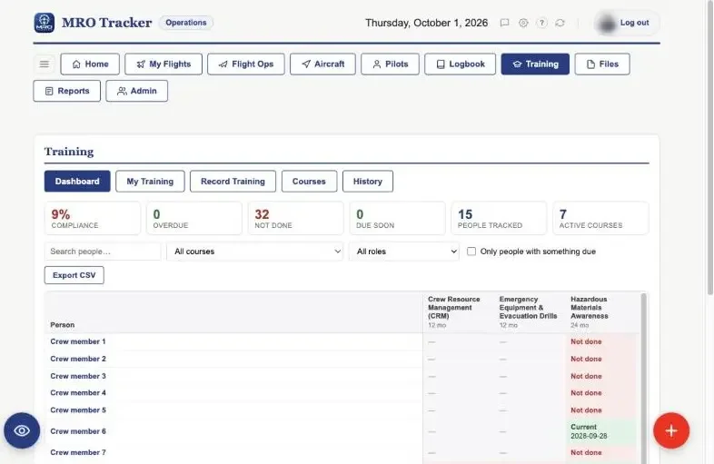Image resolution: width=714 pixels, height=464 pixels.
Task: Select the Training nav button
Action: [x=535, y=64]
